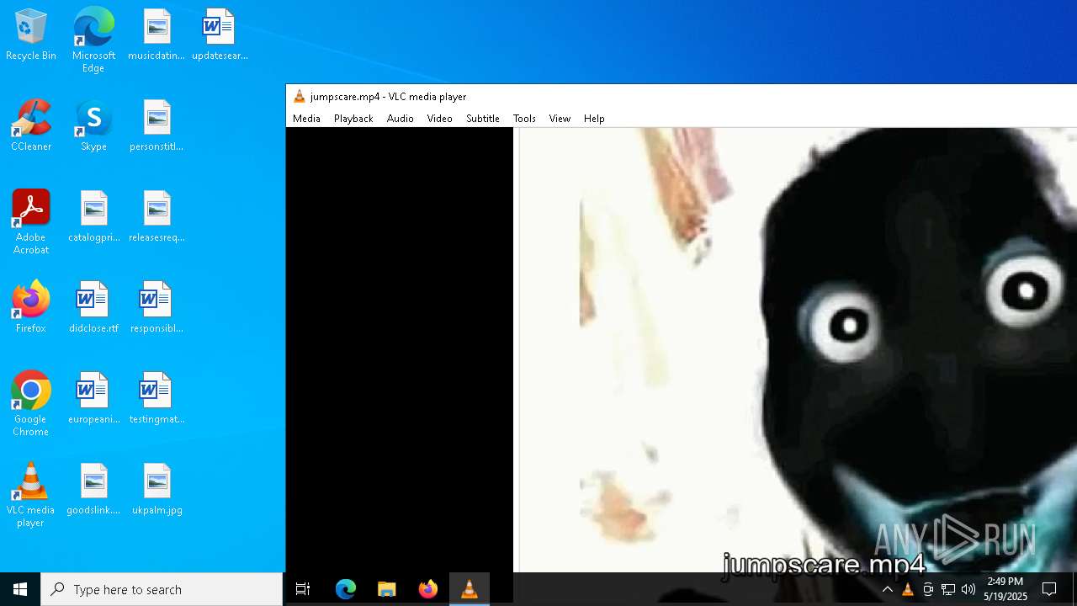Viewport: 1077px width, 606px height.
Task: Open the taskbar clock and date
Action: click(1005, 589)
